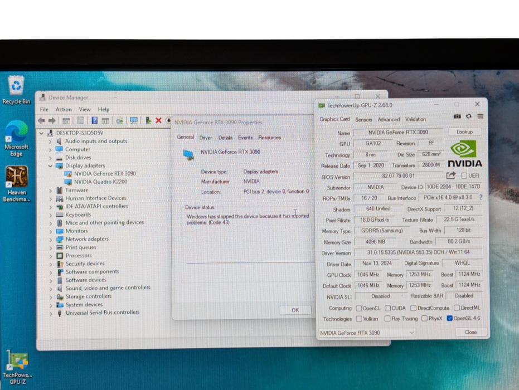Click the gear with green arrow toolbar icon
The width and height of the screenshot is (519, 390).
(119, 121)
